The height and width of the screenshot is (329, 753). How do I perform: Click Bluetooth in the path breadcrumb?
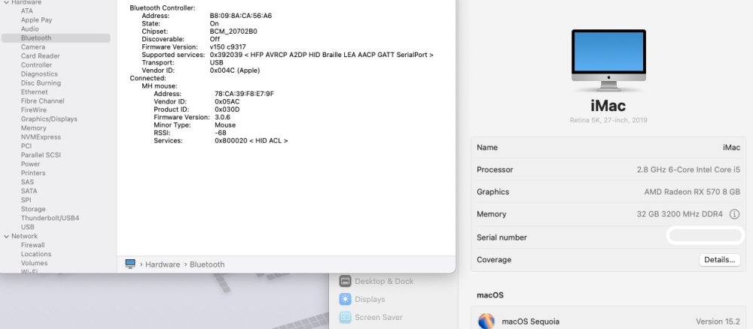[207, 264]
